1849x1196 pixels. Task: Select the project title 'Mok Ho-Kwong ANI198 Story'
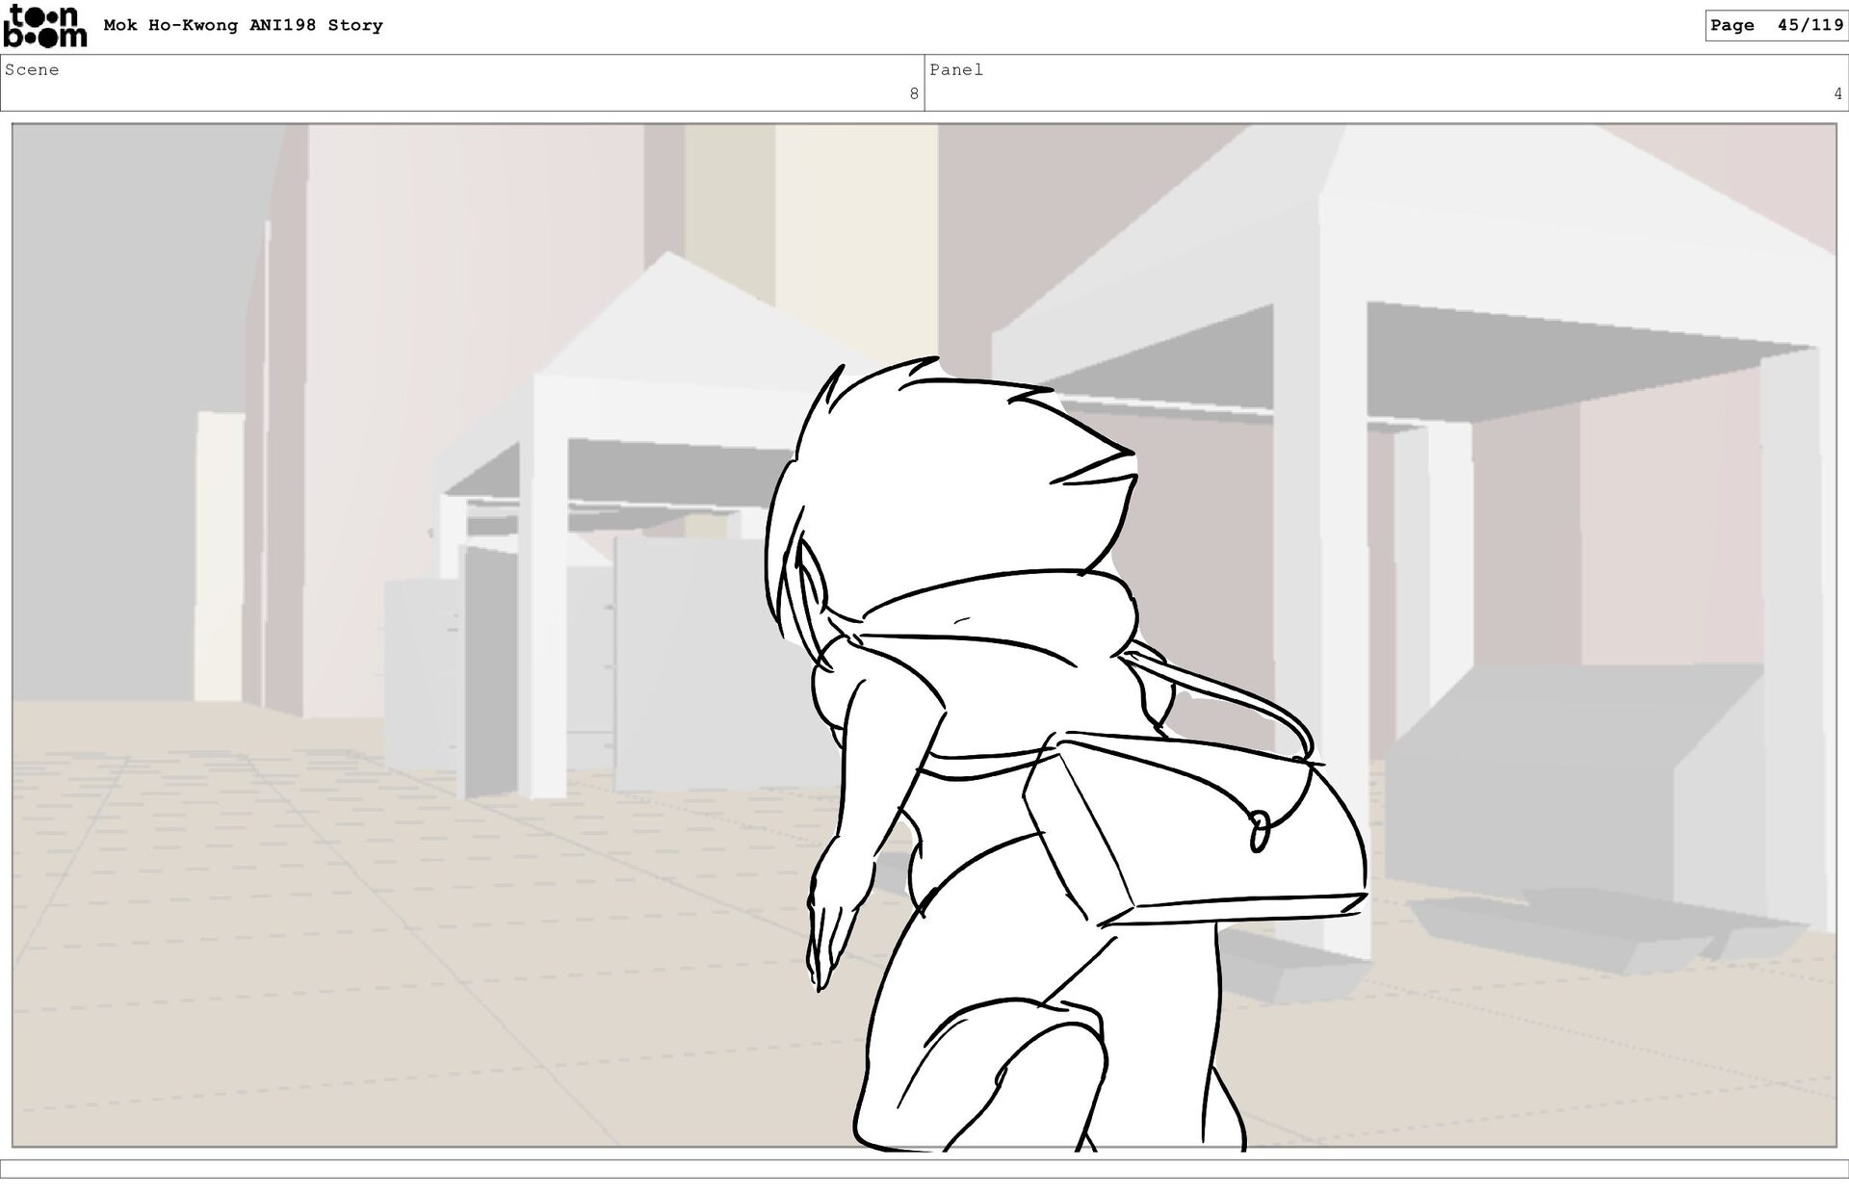(x=243, y=26)
